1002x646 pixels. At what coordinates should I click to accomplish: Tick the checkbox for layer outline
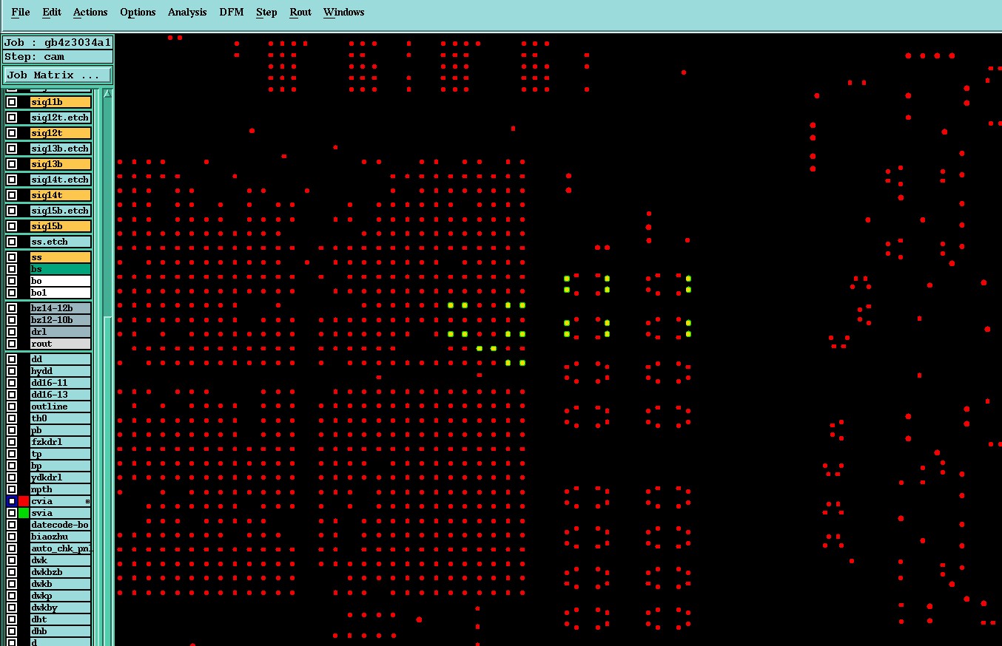tap(12, 407)
